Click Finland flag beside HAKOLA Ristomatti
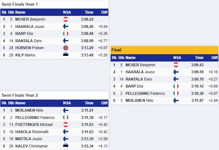The width and height of the screenshot is (219, 150). [x=66, y=132]
